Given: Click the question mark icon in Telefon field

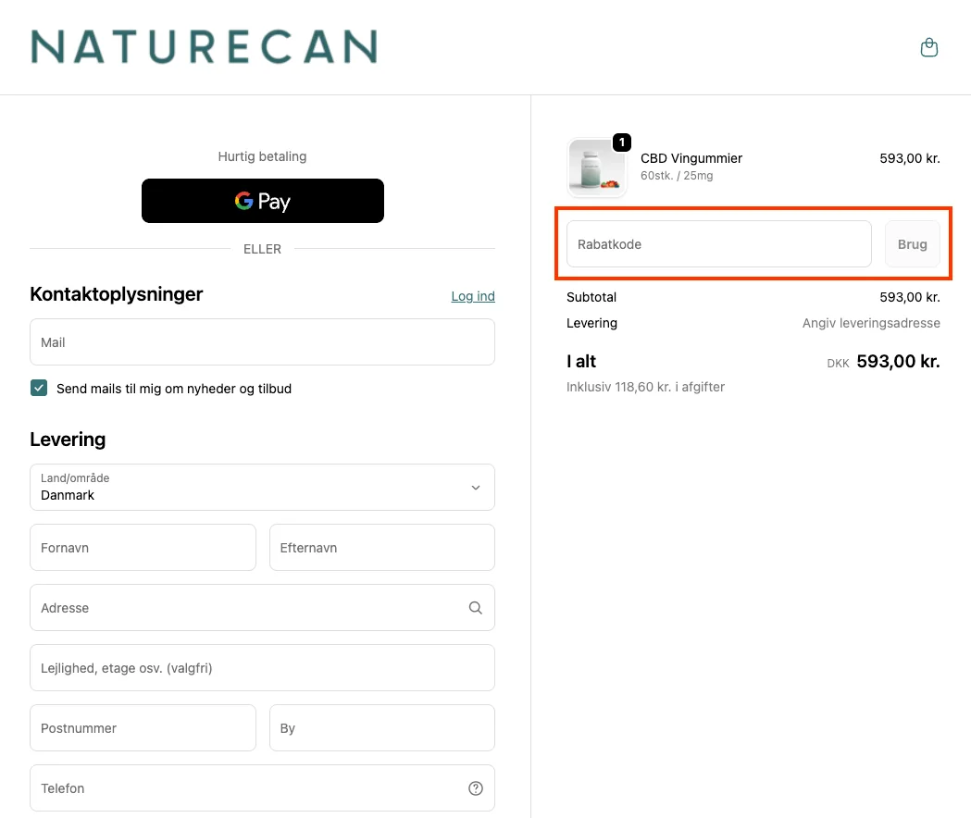Looking at the screenshot, I should click(x=475, y=787).
